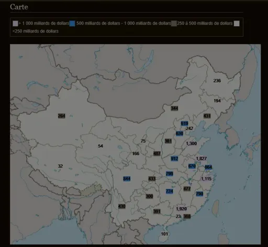Image resolution: width=268 pixels, height=247 pixels.
Task: Click the 101 label on Hainan island
Action: tap(164, 234)
